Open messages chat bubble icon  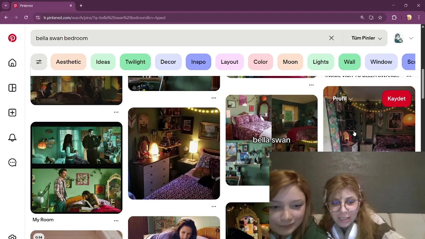pyautogui.click(x=12, y=162)
